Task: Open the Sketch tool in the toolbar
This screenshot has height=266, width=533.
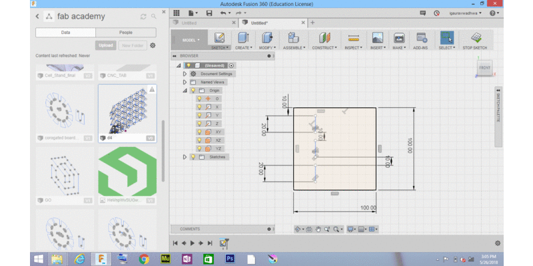Action: (x=219, y=38)
